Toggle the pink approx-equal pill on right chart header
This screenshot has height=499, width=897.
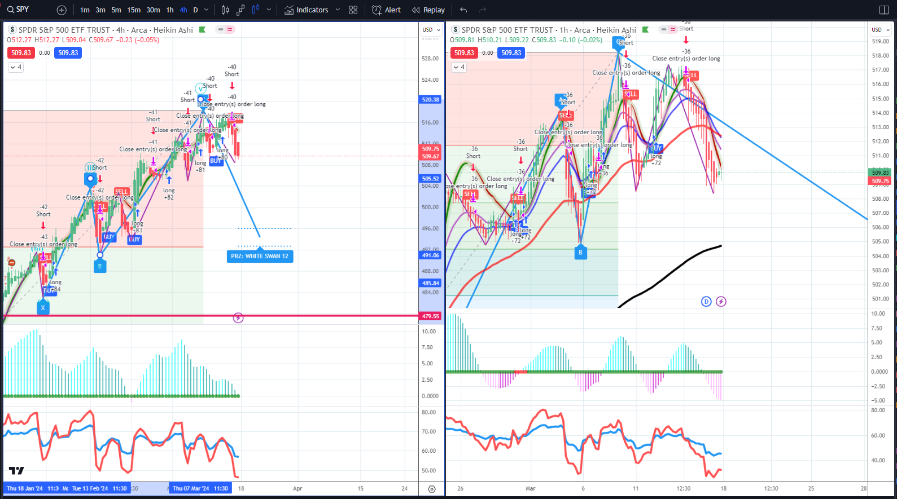click(673, 29)
